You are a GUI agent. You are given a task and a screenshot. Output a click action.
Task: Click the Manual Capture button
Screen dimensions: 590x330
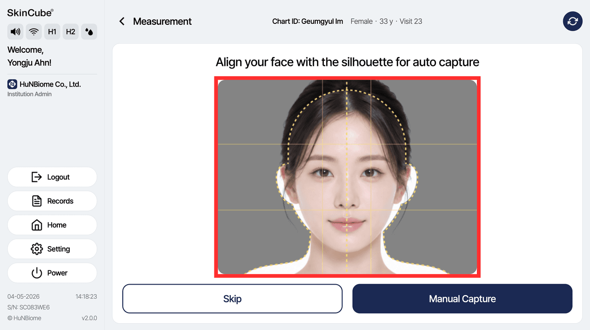[x=462, y=299]
